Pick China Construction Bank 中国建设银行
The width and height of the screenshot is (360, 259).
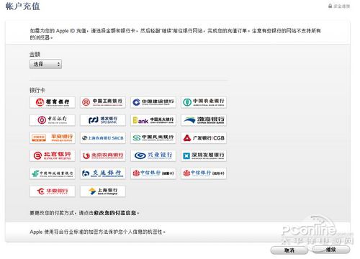(153, 102)
